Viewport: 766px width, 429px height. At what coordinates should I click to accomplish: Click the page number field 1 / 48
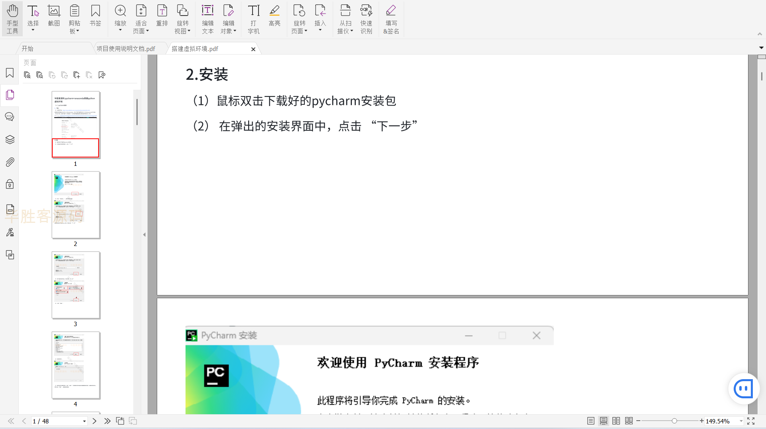point(59,421)
